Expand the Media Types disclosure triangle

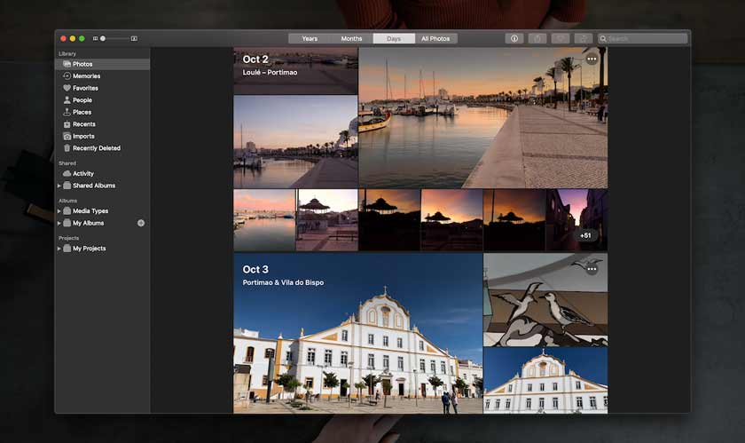tap(59, 211)
